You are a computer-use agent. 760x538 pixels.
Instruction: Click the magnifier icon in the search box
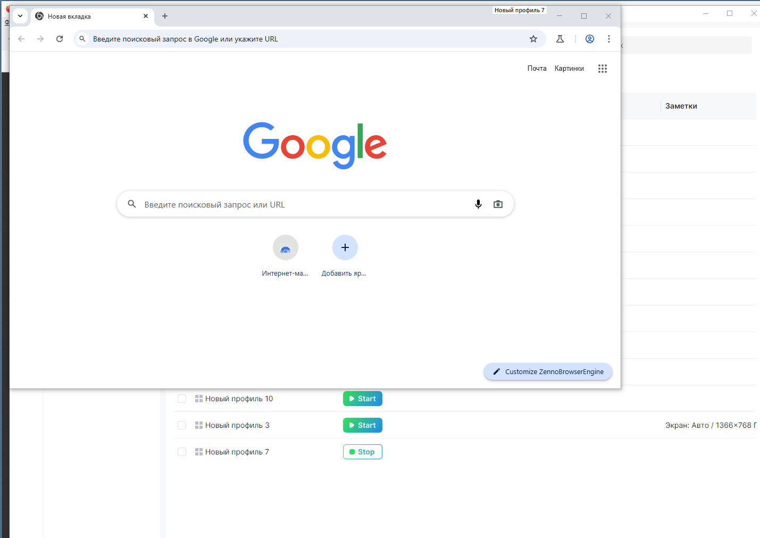[132, 204]
